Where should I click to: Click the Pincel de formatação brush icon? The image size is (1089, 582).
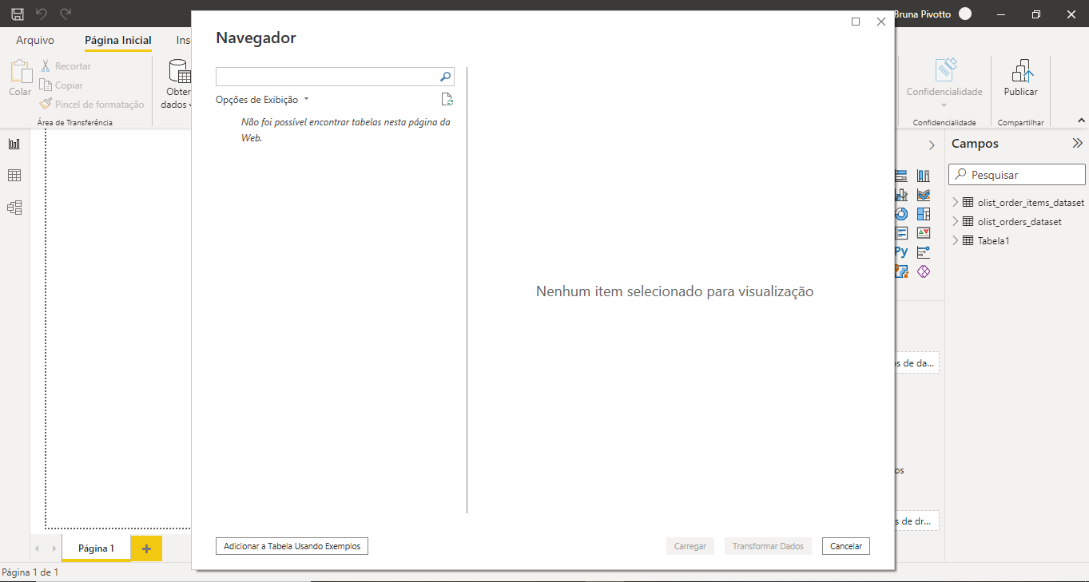tap(46, 105)
